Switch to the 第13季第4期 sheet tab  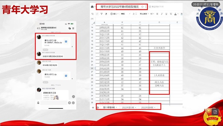coord(110,107)
